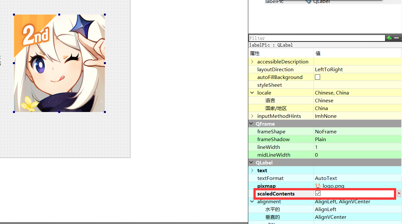Toggle the scaledContents checkbox

[318, 194]
